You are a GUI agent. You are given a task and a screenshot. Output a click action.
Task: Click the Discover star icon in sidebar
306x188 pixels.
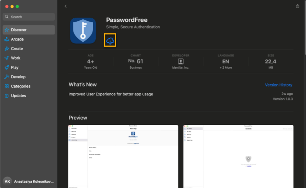point(7,30)
